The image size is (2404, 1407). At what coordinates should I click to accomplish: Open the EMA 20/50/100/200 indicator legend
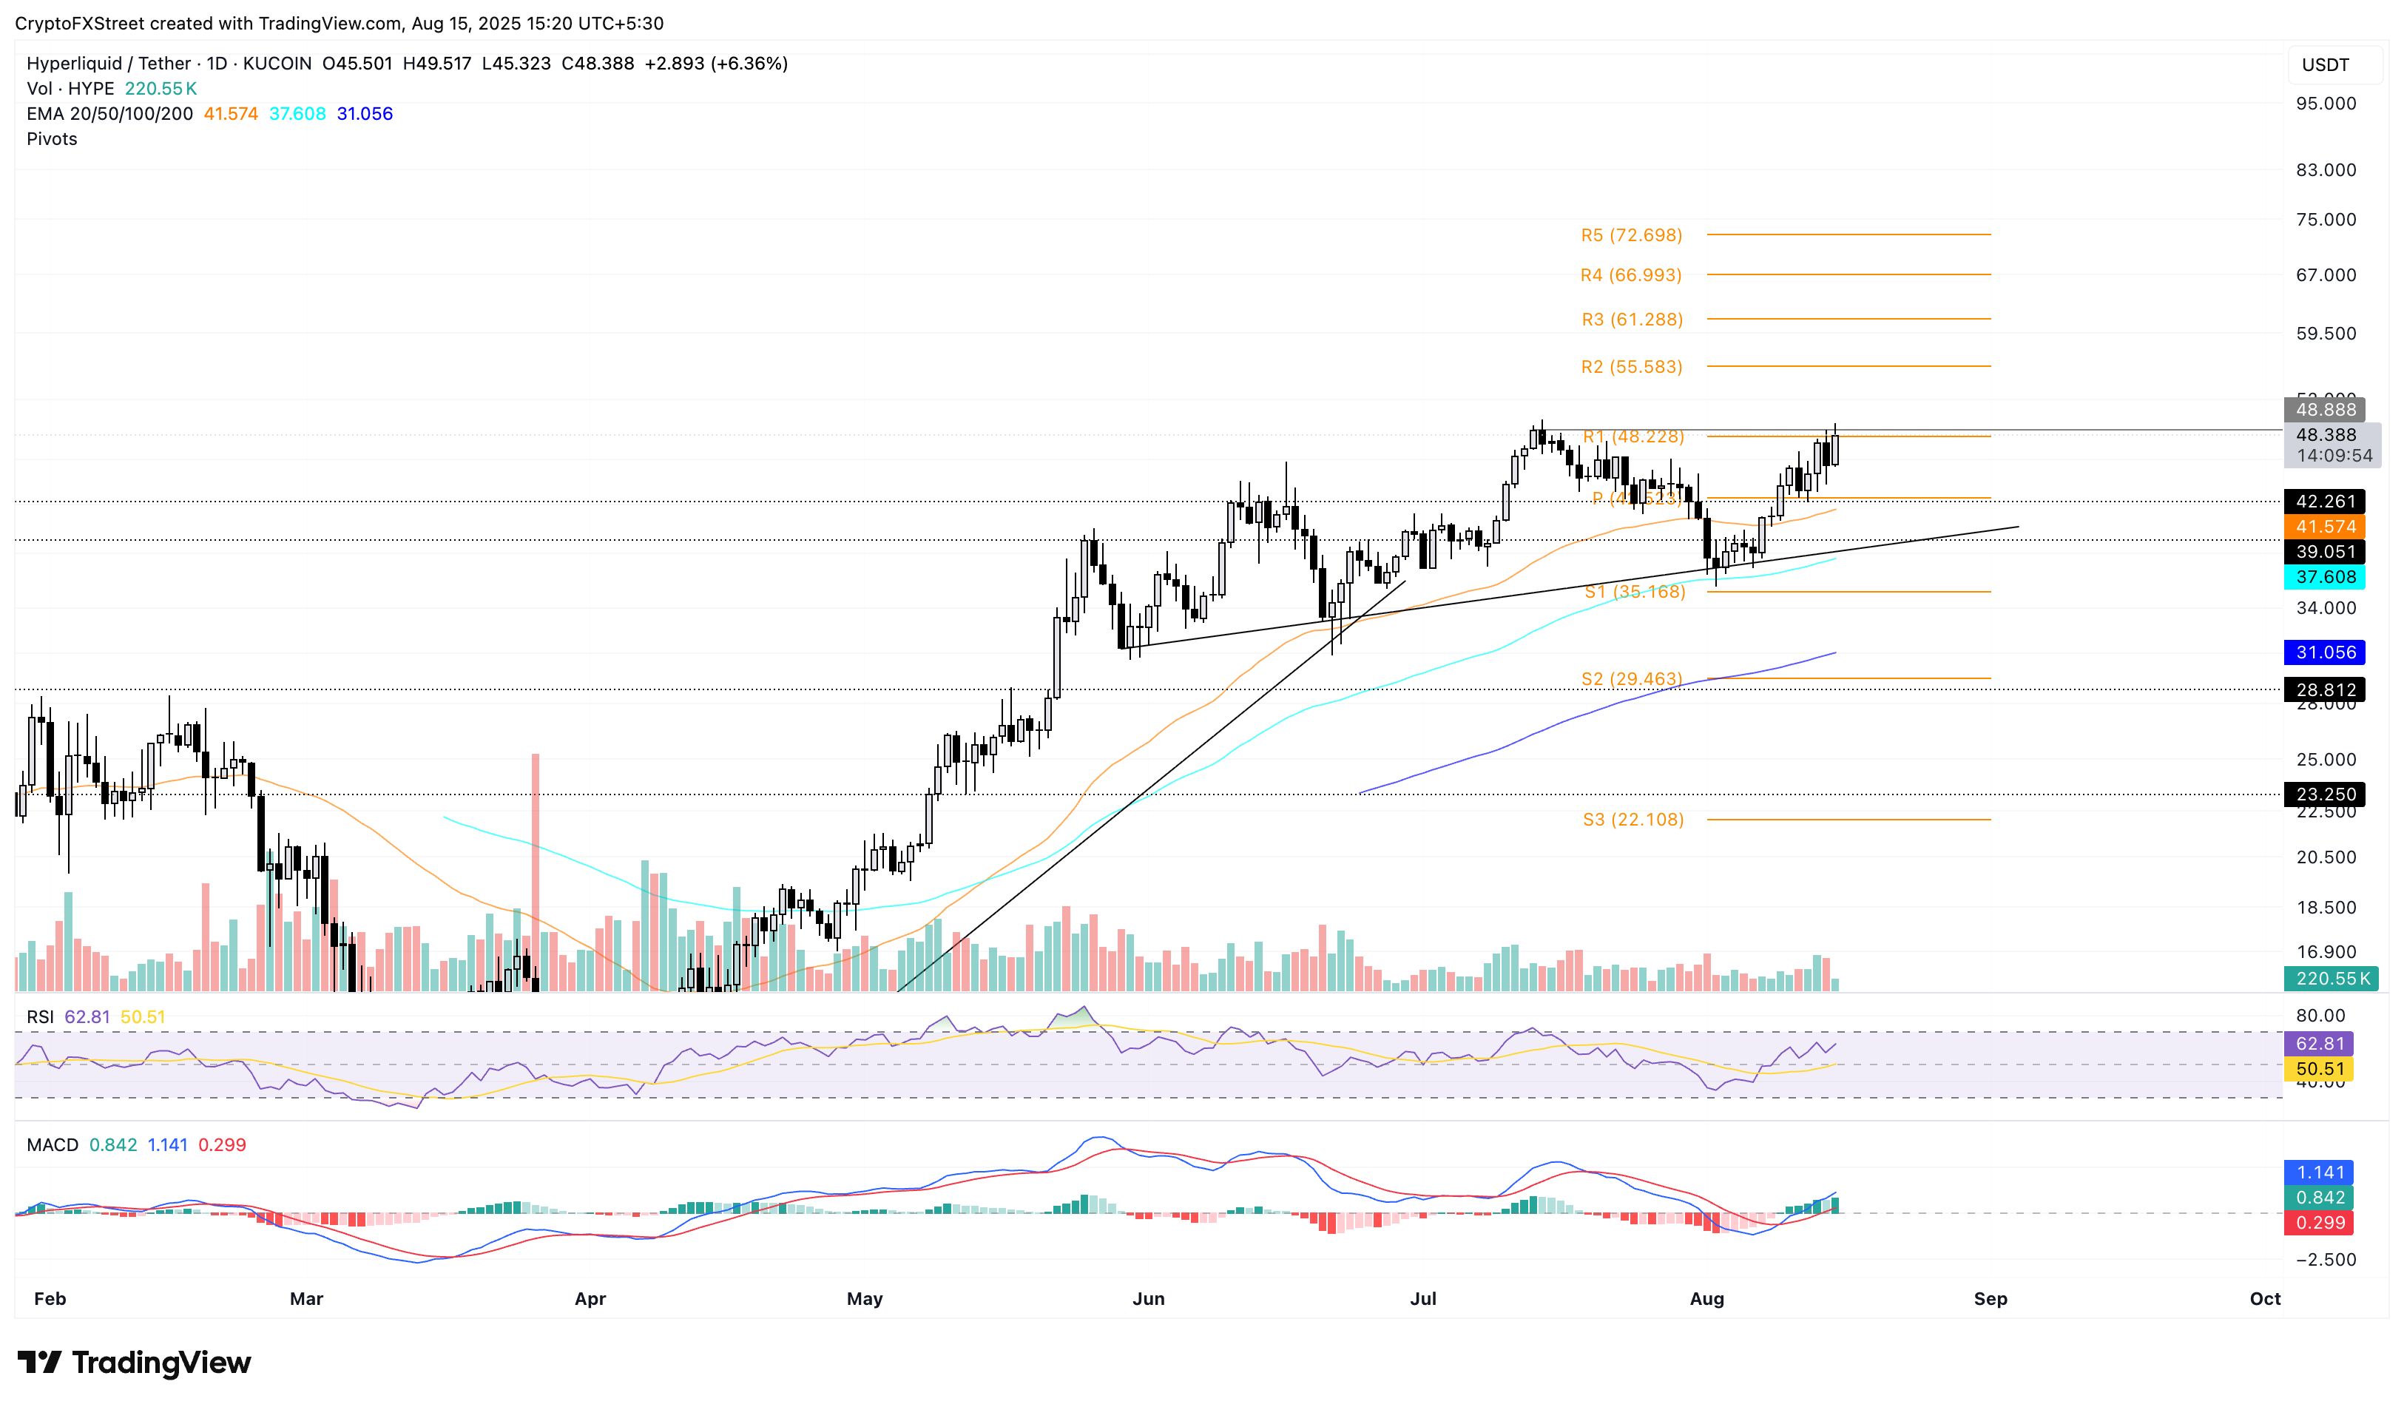pyautogui.click(x=109, y=113)
